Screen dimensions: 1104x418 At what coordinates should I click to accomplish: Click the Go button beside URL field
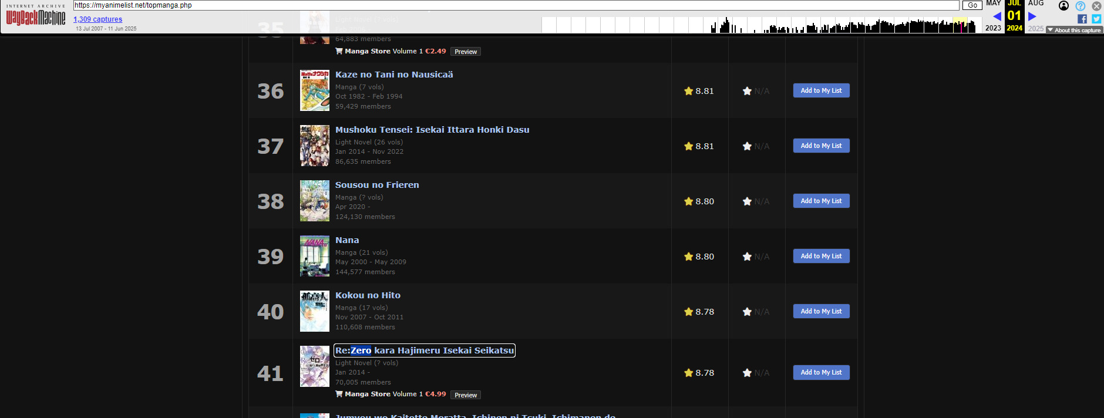[x=972, y=5]
